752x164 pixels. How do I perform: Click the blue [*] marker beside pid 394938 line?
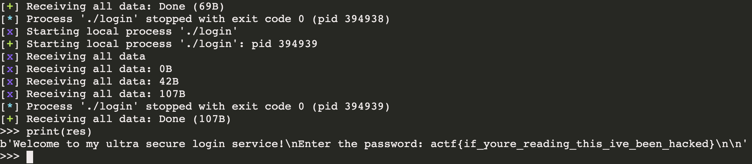(x=10, y=19)
